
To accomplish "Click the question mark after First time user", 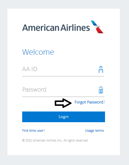I will pyautogui.click(x=44, y=131).
